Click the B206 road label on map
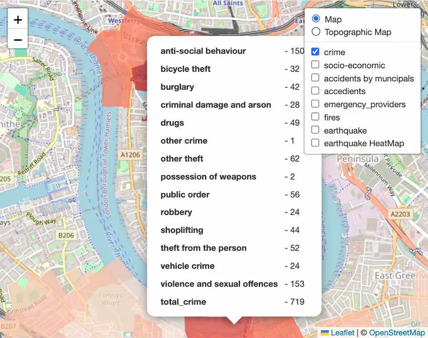428x338 pixels. 66,235
